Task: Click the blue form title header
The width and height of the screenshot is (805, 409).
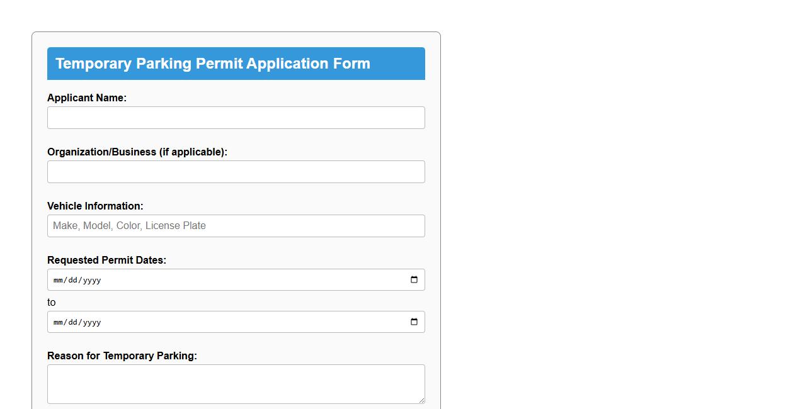Action: [236, 64]
